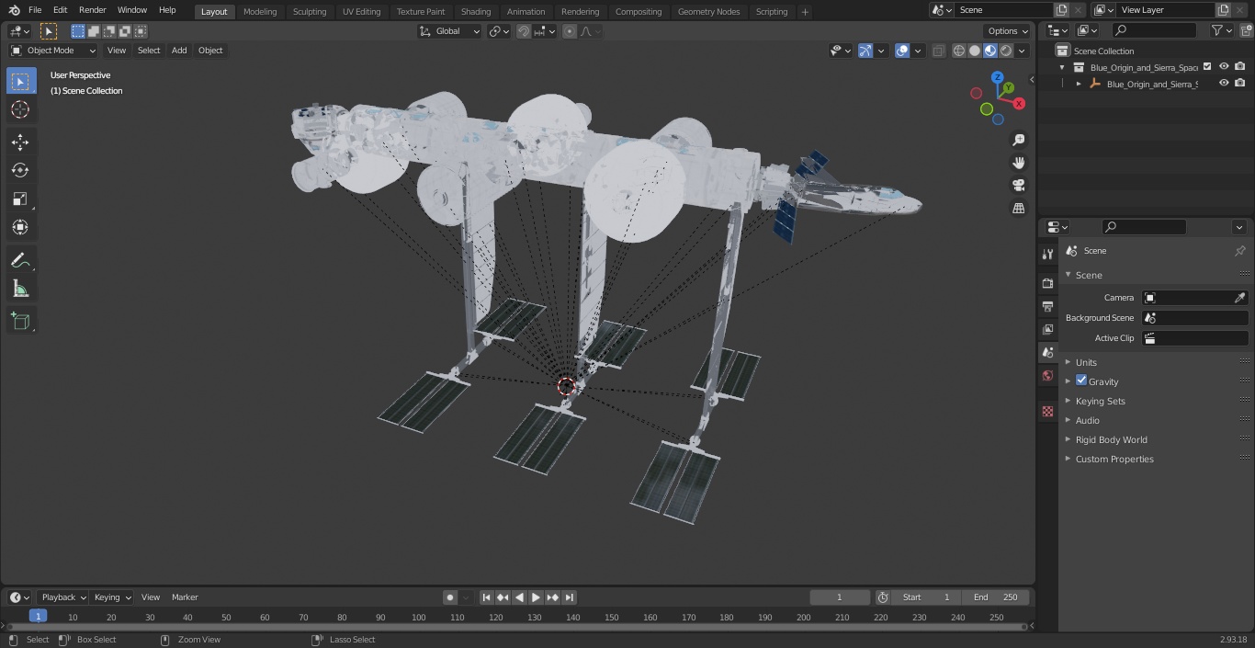Switch to the Modeling workspace tab
Image resolution: width=1255 pixels, height=648 pixels.
[260, 11]
